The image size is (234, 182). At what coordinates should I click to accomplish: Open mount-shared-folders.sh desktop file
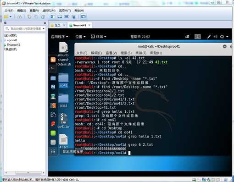(x=64, y=54)
